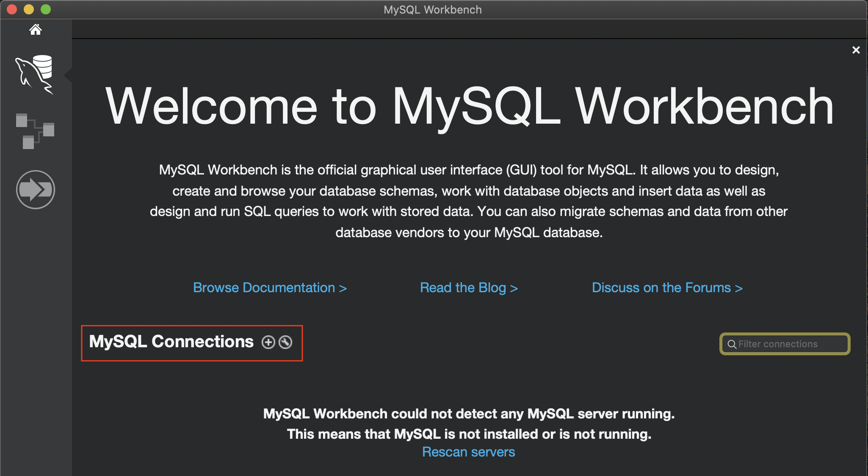The image size is (868, 476).
Task: Open Manage Connections wrench icon
Action: [x=285, y=342]
